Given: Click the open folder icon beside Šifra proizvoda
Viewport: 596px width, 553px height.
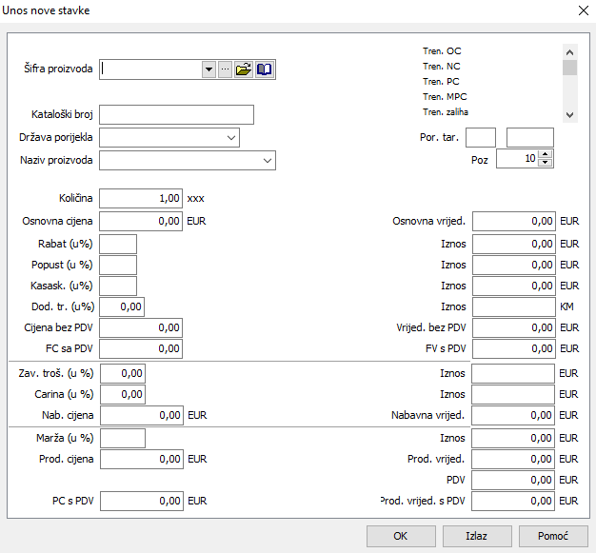Looking at the screenshot, I should [244, 69].
